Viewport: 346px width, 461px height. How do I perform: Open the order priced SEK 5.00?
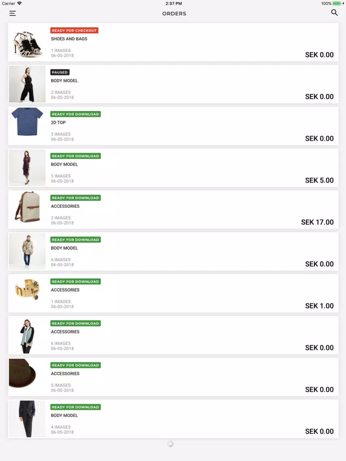pos(173,168)
